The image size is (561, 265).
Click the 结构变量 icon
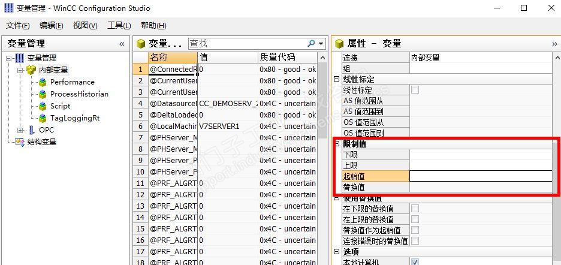[20, 142]
